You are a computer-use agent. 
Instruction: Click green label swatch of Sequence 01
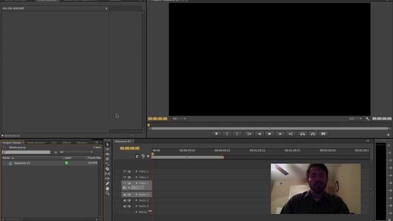click(x=66, y=163)
